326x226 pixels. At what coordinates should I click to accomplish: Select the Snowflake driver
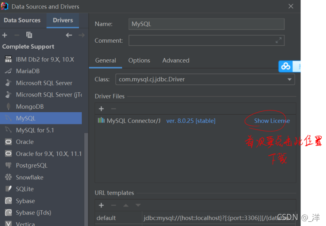click(41, 177)
